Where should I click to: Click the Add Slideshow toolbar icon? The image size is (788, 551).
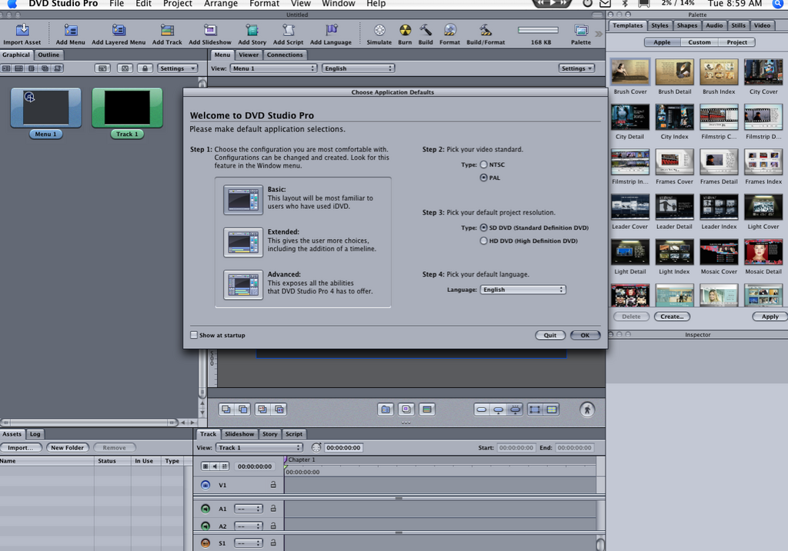point(210,30)
